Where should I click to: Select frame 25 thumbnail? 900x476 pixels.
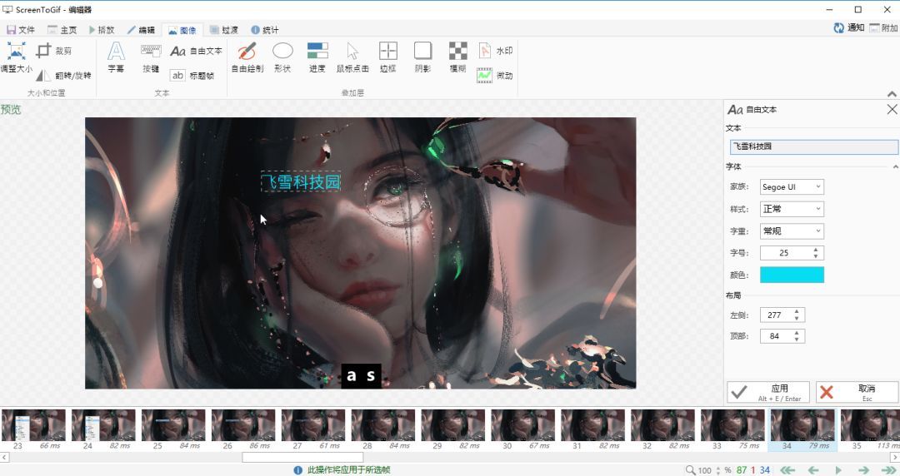(x=173, y=429)
